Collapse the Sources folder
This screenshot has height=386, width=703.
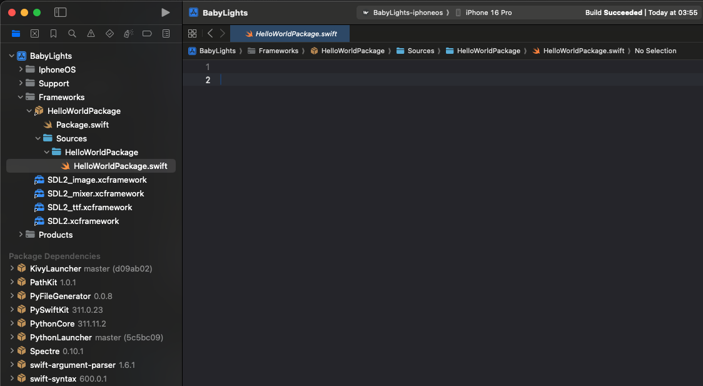(38, 138)
